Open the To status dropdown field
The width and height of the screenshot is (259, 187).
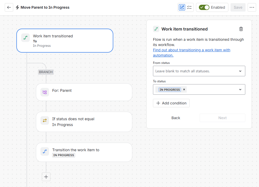point(199,89)
